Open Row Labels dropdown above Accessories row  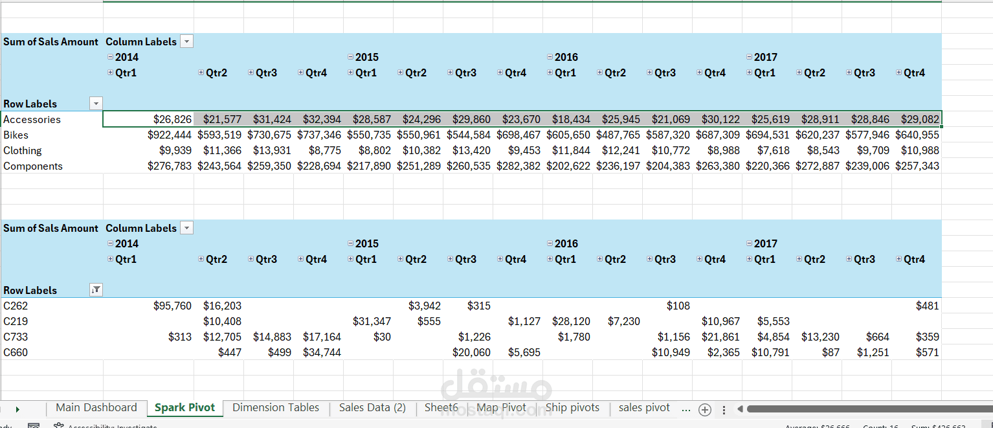point(96,104)
